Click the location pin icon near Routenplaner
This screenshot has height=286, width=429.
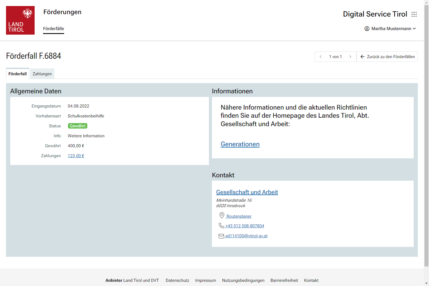click(x=222, y=215)
